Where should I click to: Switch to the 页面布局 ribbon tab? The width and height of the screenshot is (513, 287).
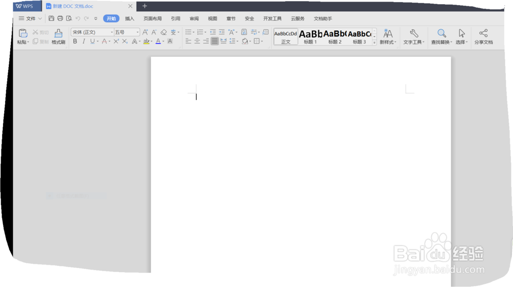click(152, 18)
